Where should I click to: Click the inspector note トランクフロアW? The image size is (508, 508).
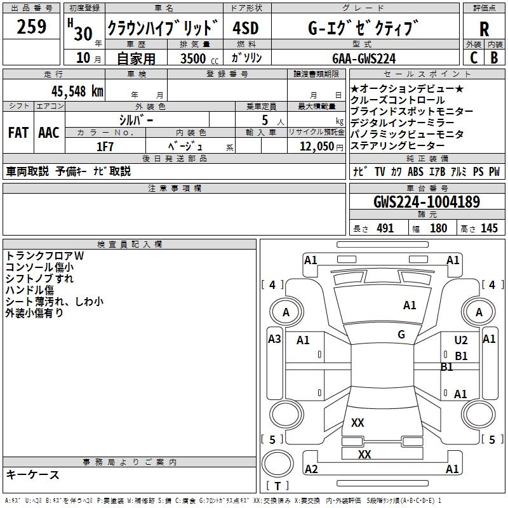click(x=44, y=256)
